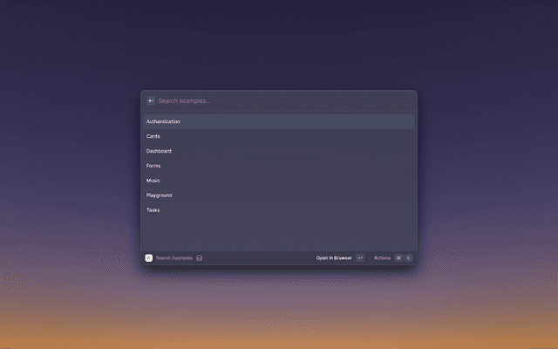The height and width of the screenshot is (349, 558).
Task: Click the footer divider before Actions
Action: click(369, 257)
